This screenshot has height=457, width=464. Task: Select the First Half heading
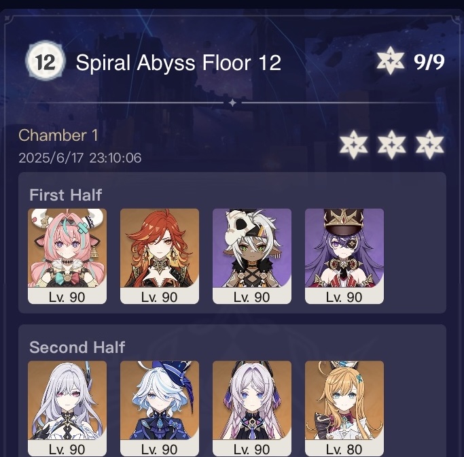coord(66,195)
